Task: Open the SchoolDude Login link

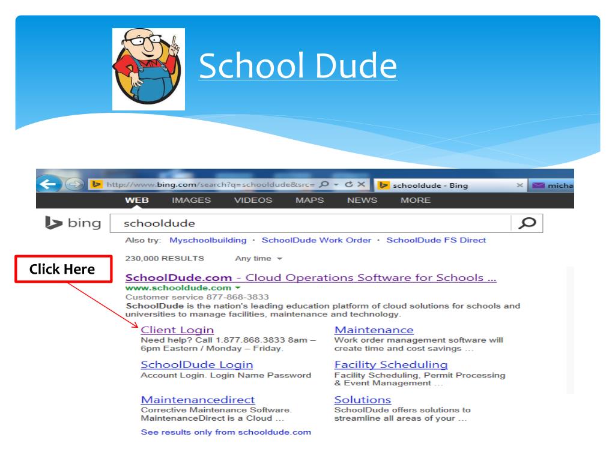Action: 197,364
